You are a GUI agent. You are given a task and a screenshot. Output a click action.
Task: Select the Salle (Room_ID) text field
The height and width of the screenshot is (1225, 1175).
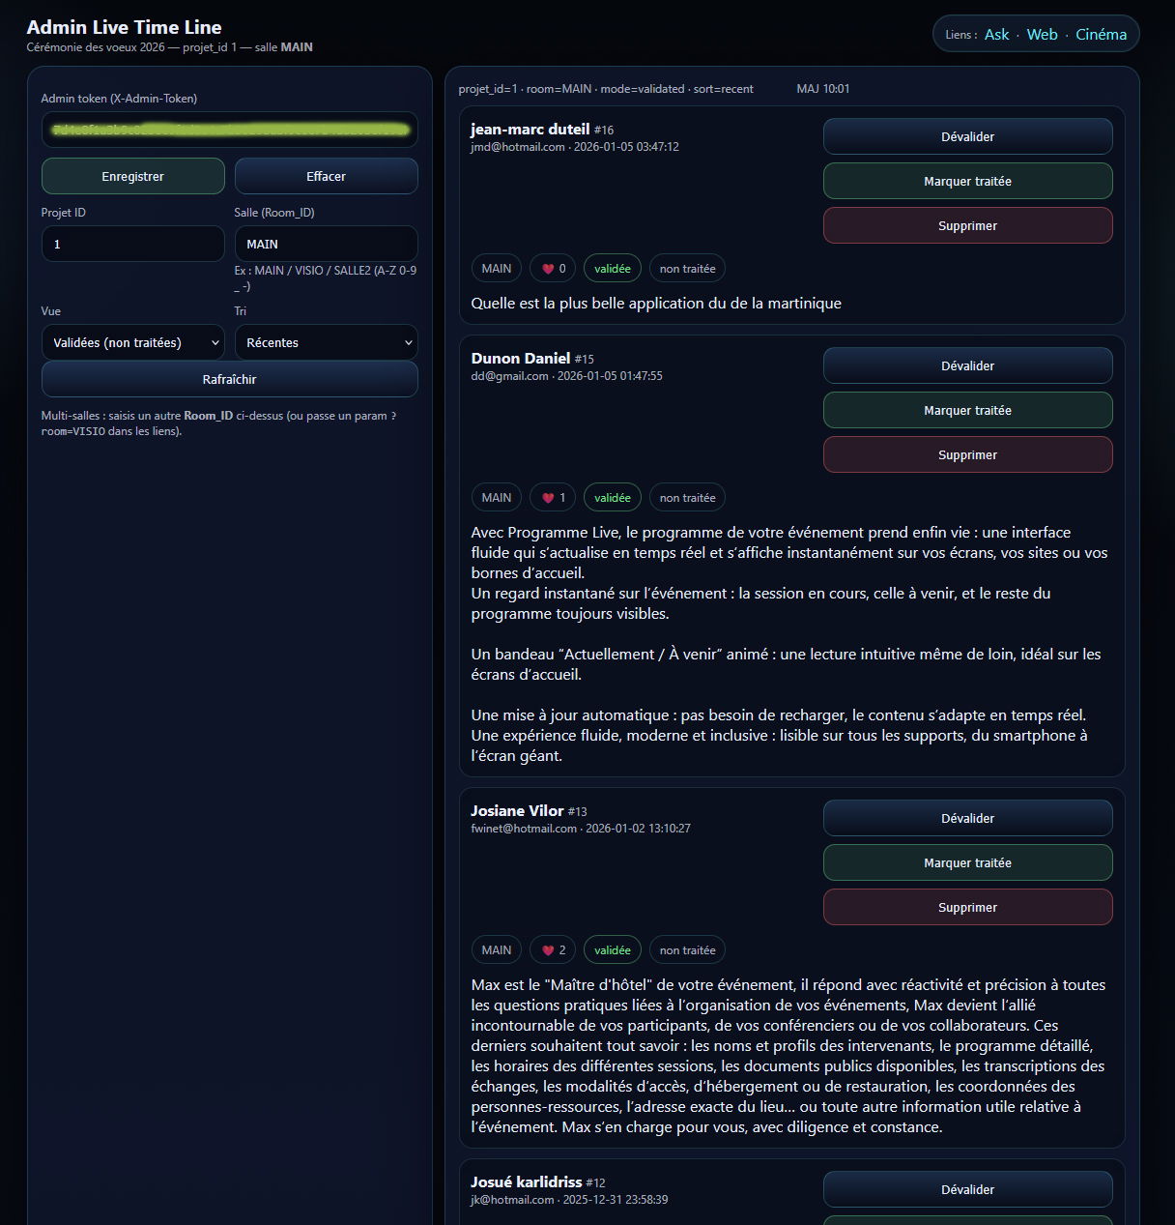click(x=326, y=244)
